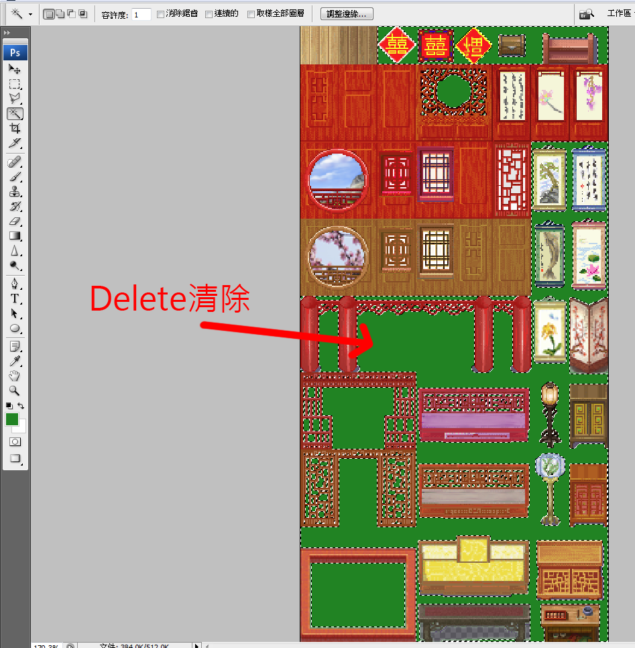
Task: Collapse the toolbox with double-arrow
Action: pos(7,33)
